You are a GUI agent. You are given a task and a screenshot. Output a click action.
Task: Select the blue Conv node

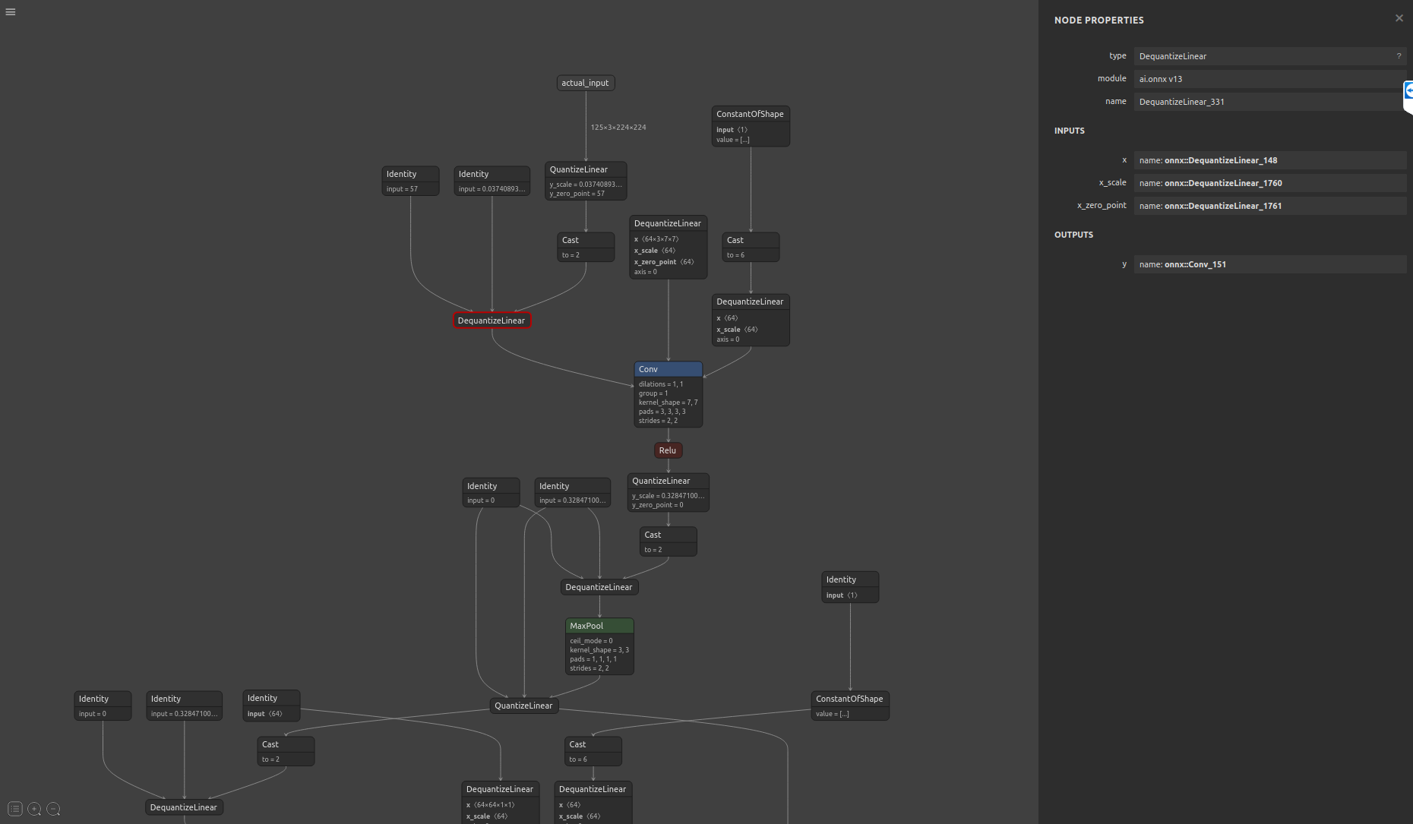(668, 369)
